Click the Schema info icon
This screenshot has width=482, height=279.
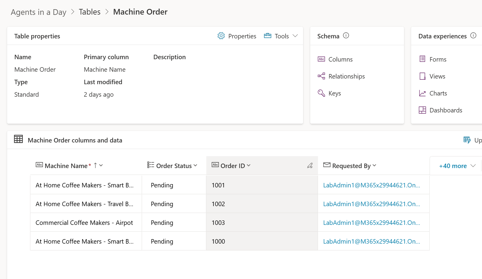tap(346, 36)
